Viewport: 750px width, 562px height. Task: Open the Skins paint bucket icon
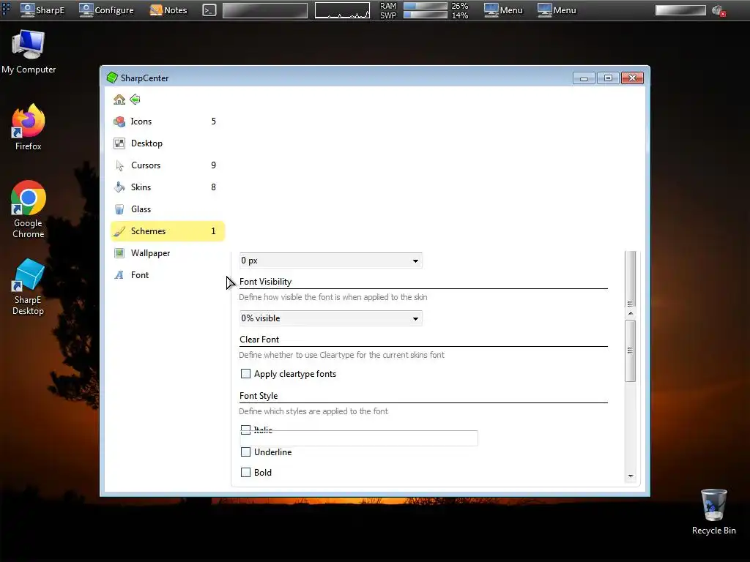(x=119, y=187)
